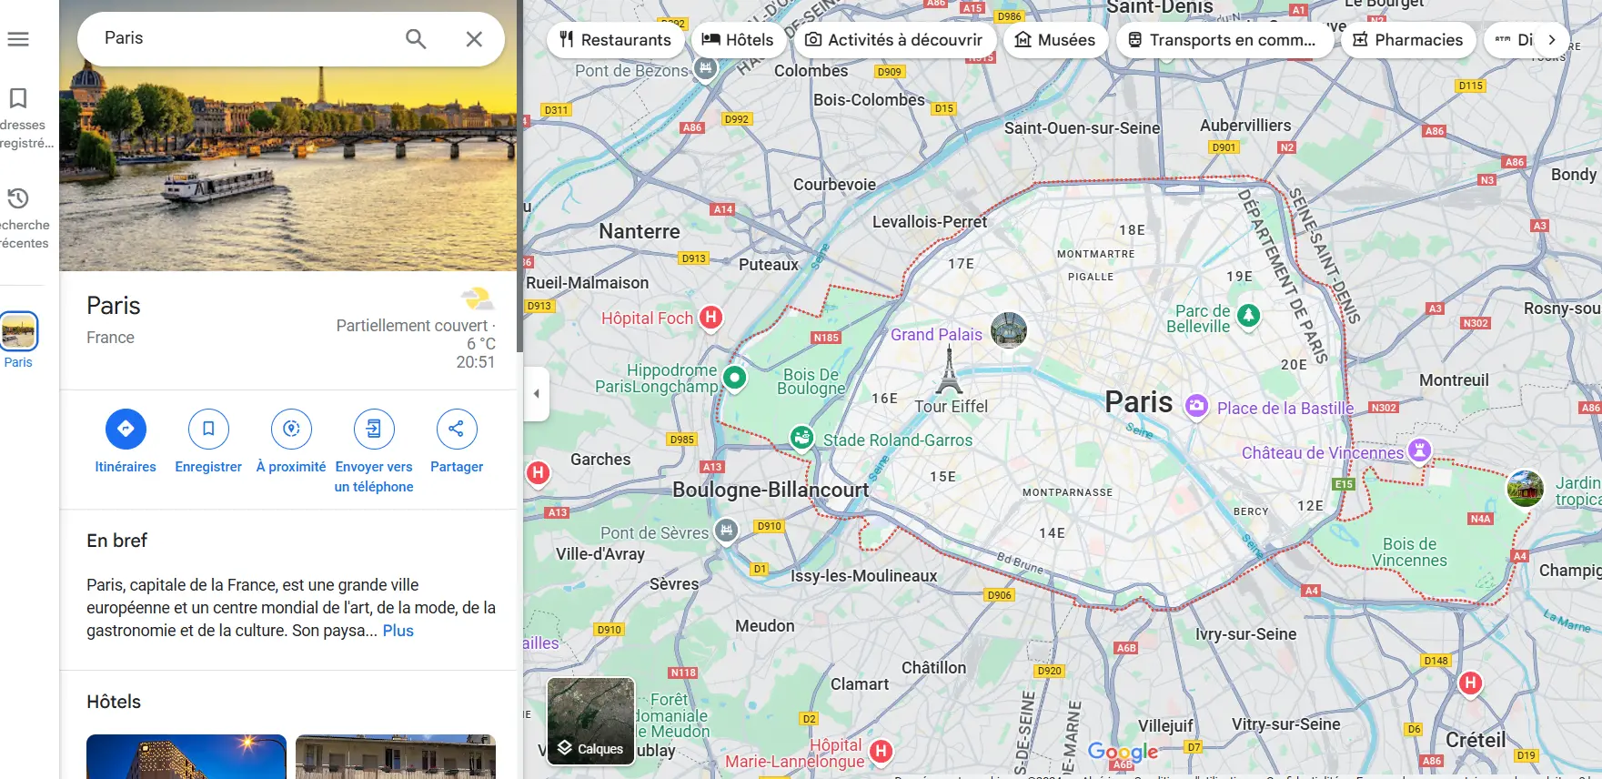Click Château de Vincennes marker

[x=1419, y=450]
